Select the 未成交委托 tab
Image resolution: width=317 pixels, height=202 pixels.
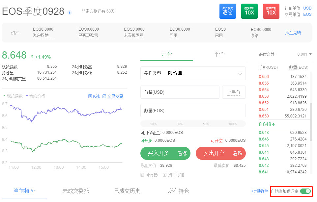click(75, 191)
